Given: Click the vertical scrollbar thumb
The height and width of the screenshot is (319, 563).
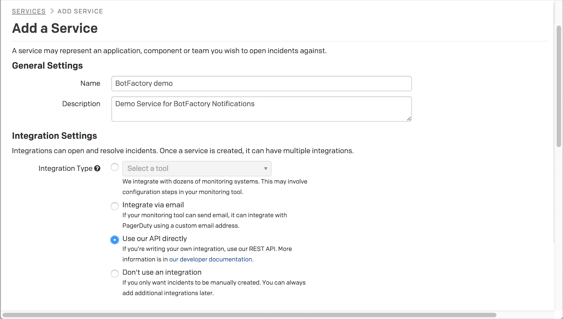Looking at the screenshot, I should click(x=559, y=86).
